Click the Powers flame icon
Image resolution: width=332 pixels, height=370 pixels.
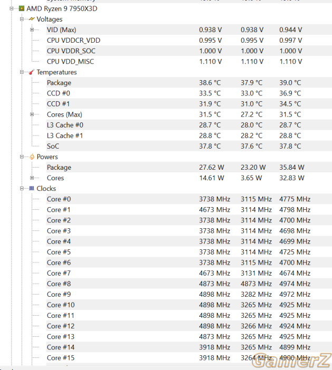tap(32, 157)
